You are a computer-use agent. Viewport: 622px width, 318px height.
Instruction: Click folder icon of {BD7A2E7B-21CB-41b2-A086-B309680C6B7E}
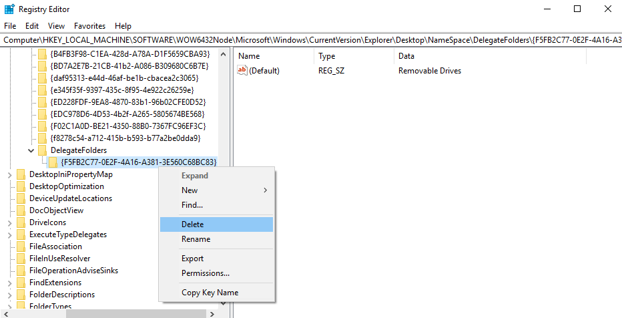click(43, 65)
